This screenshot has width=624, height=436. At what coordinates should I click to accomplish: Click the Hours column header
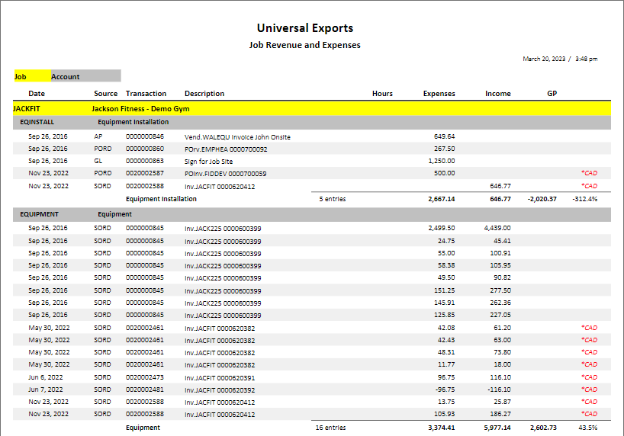[382, 94]
